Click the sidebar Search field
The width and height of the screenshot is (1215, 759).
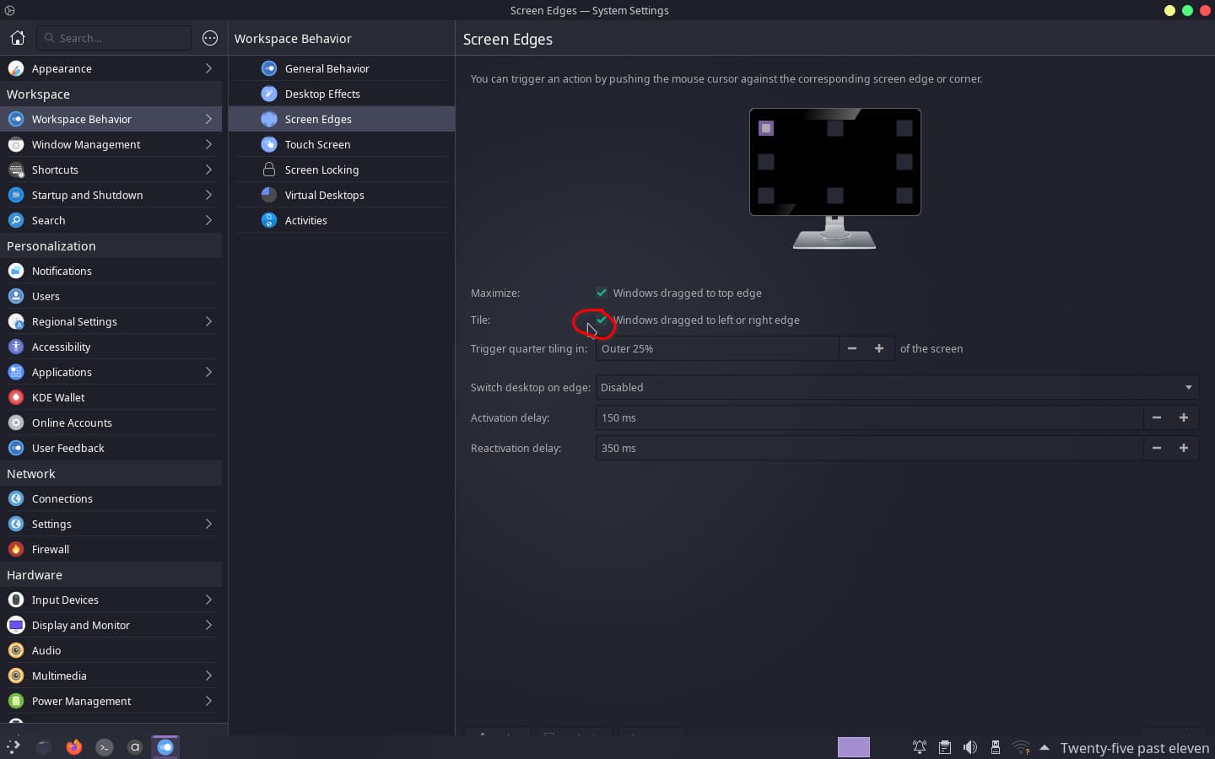[114, 38]
